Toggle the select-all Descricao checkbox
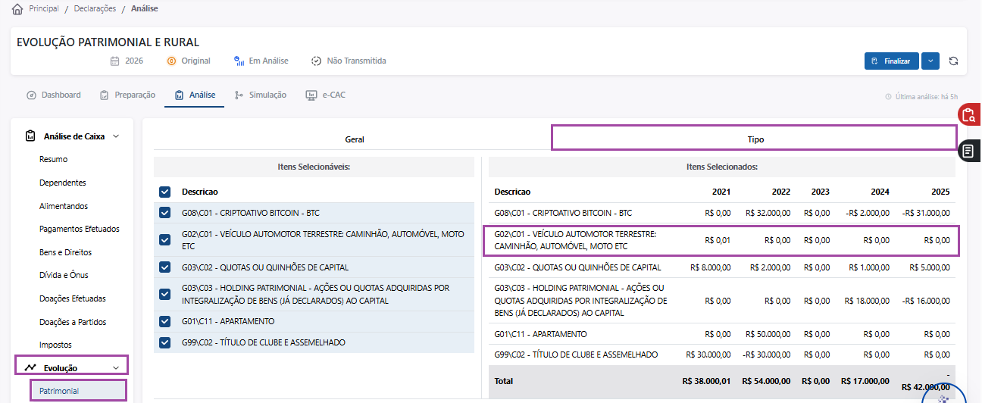This screenshot has height=403, width=982. (165, 192)
